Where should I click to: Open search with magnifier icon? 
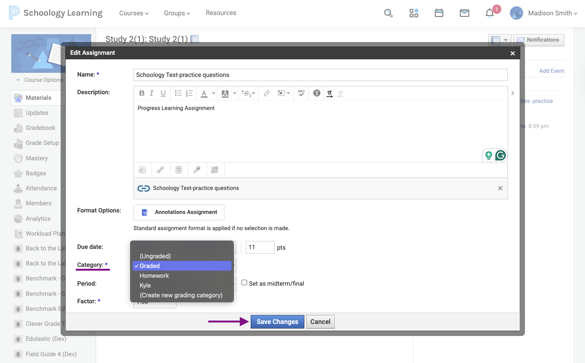click(x=388, y=13)
